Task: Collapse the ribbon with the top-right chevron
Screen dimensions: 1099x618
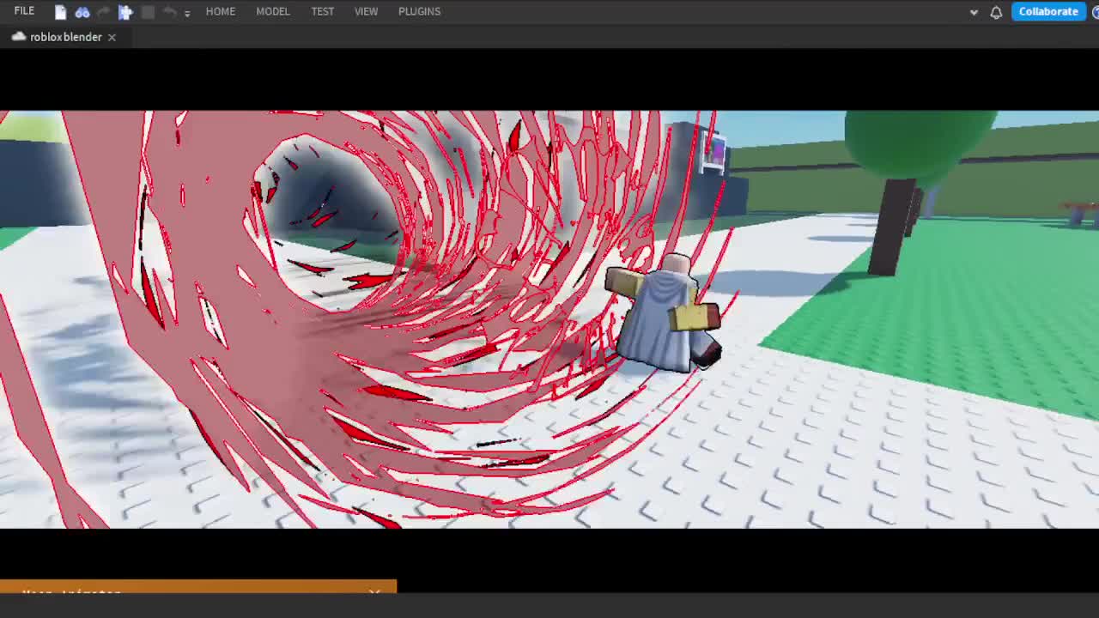Action: click(974, 12)
